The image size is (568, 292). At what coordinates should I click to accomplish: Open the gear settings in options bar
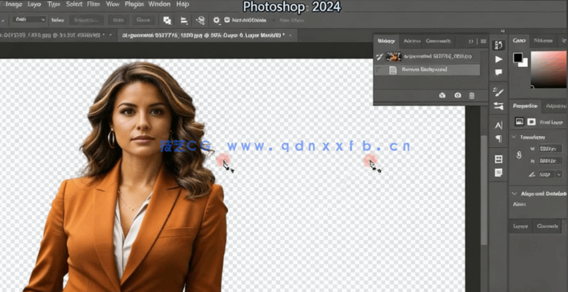[217, 20]
